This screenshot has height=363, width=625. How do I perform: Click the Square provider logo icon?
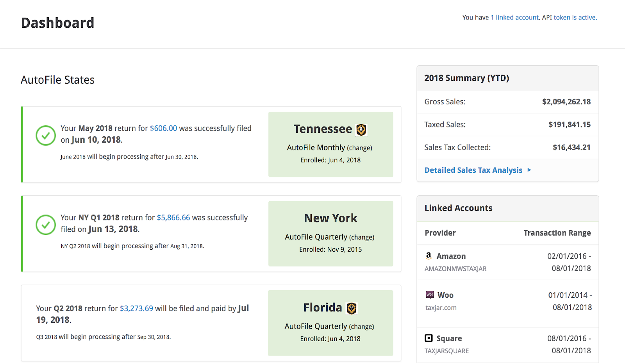click(429, 338)
